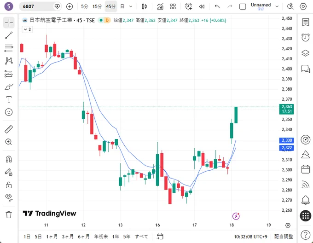Click the 日本航空電子工業 symbol title
This screenshot has height=243, width=313.
51,20
